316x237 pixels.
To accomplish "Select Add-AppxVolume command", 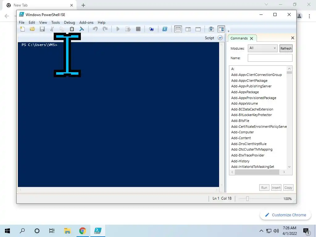I will click(244, 104).
